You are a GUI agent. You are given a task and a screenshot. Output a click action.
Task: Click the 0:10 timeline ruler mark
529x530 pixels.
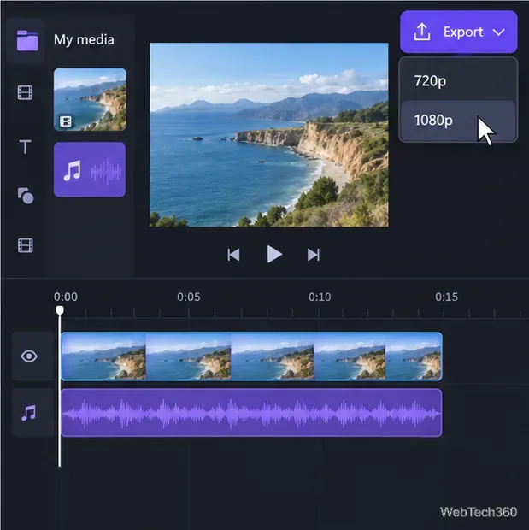320,297
